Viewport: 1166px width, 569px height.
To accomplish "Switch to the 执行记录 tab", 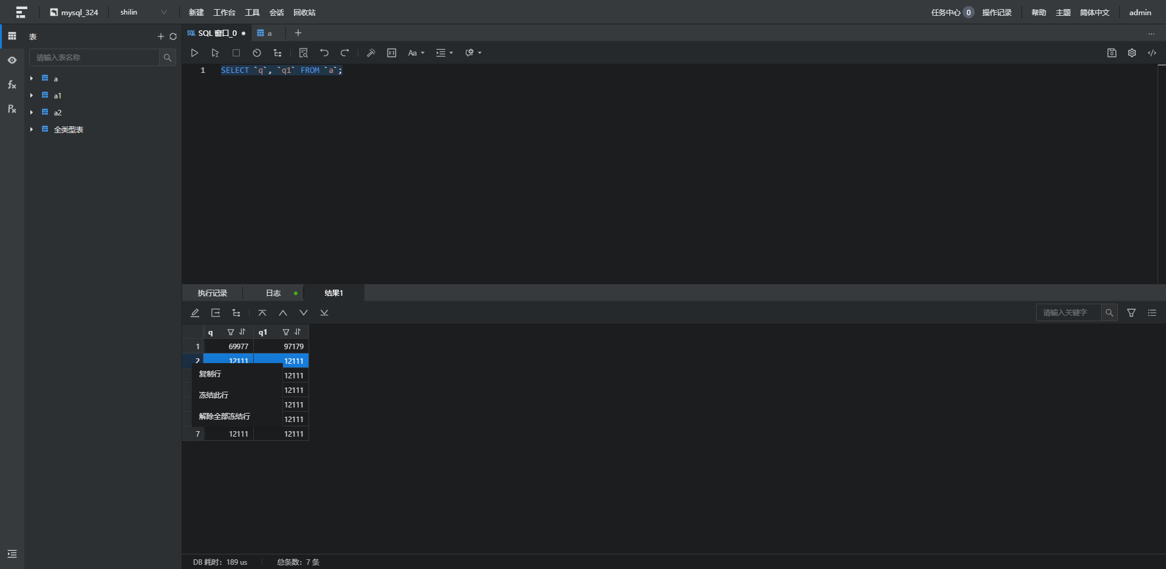I will coord(212,293).
